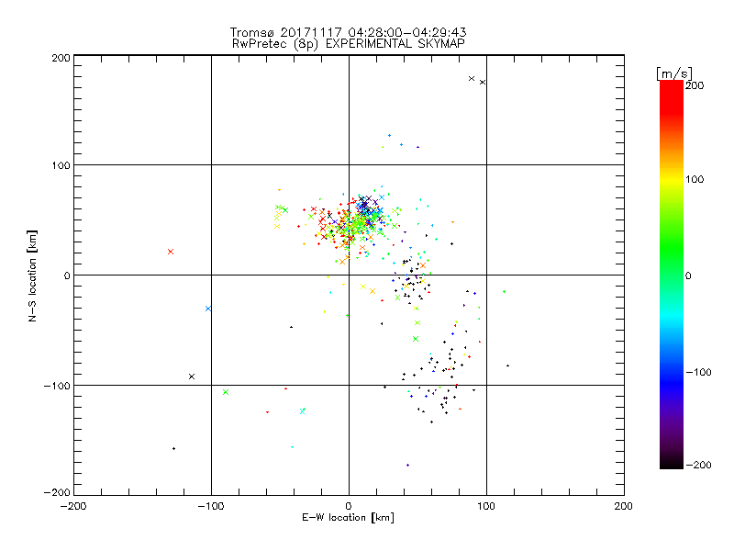Image resolution: width=734 pixels, height=551 pixels.
Task: Select the isolated blue X marker near x=-100
Action: [208, 309]
